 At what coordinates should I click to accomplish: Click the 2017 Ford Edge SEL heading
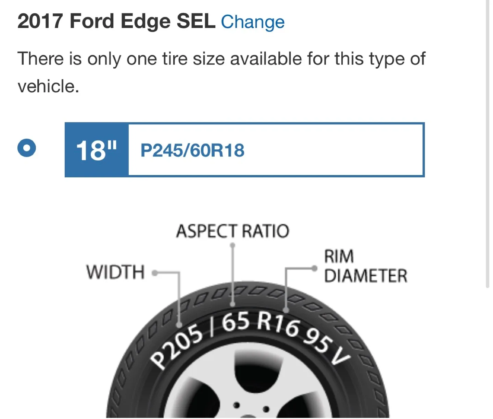(x=116, y=21)
